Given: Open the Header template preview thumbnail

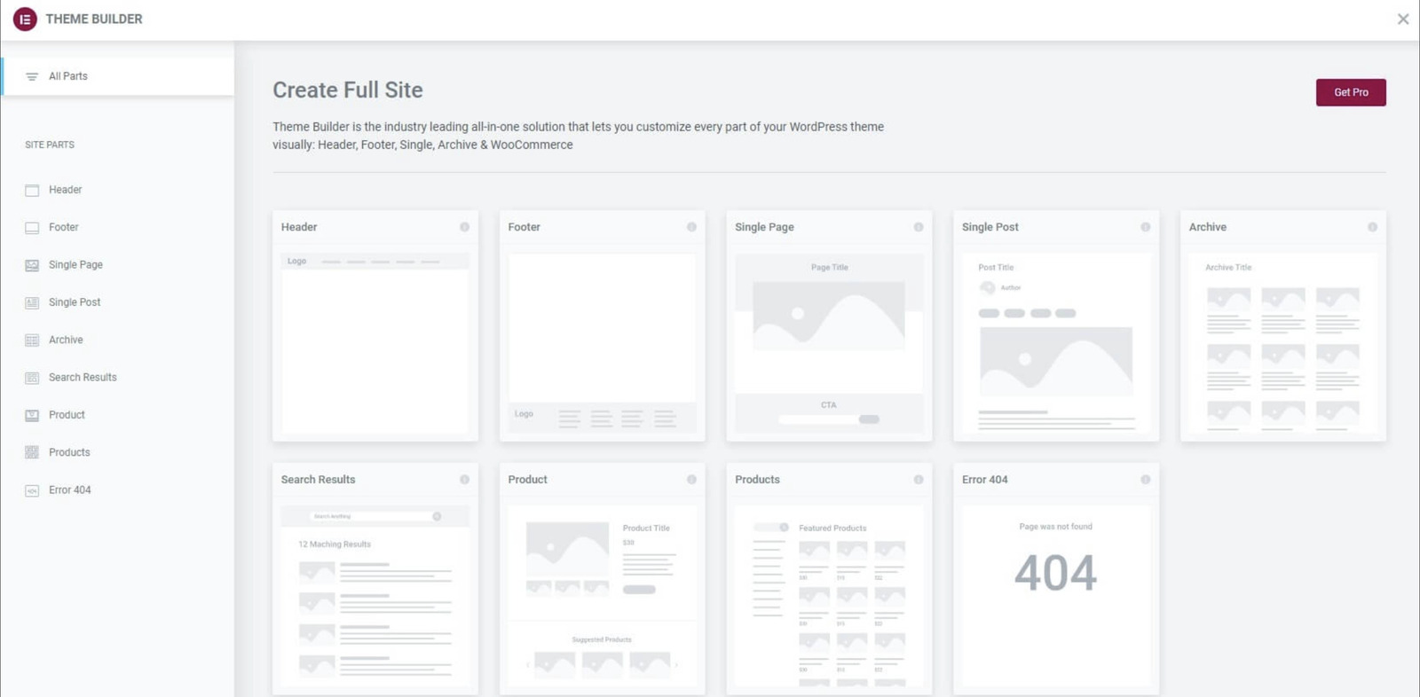Looking at the screenshot, I should pyautogui.click(x=375, y=343).
